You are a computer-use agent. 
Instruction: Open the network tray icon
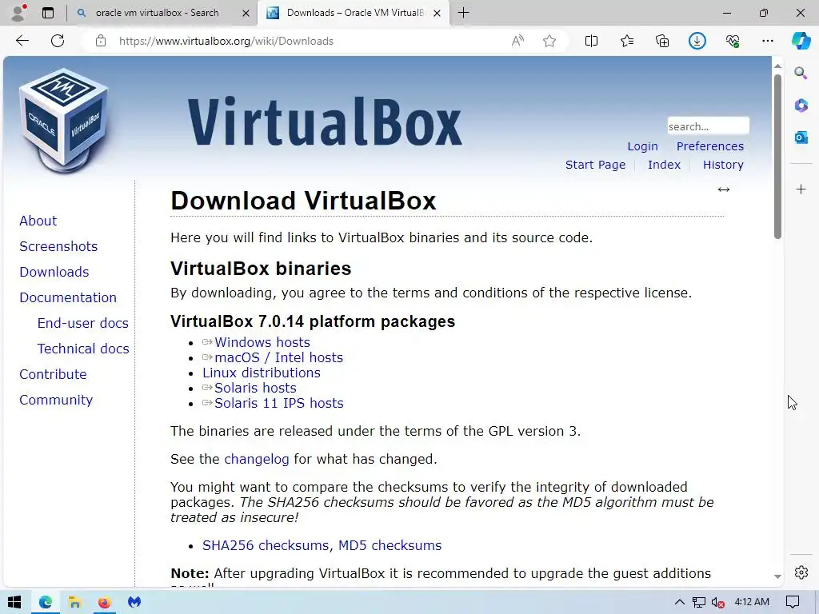point(698,602)
